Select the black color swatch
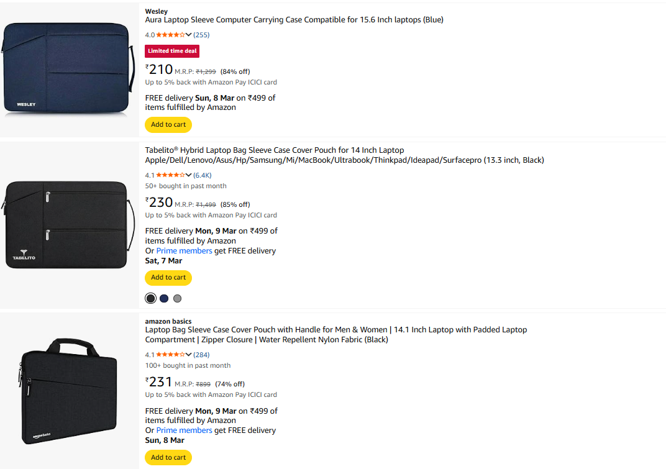This screenshot has width=666, height=469. pyautogui.click(x=150, y=298)
